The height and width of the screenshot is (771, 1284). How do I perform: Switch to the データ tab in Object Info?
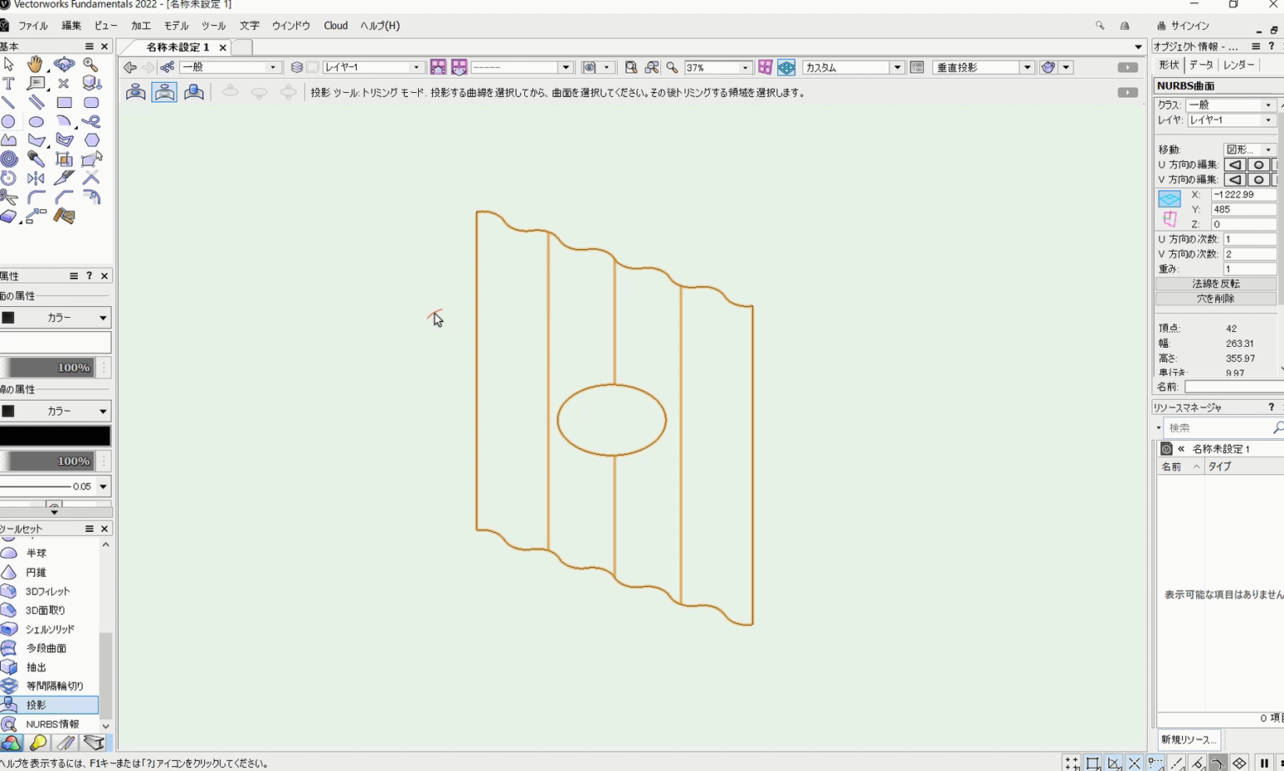[x=1201, y=64]
